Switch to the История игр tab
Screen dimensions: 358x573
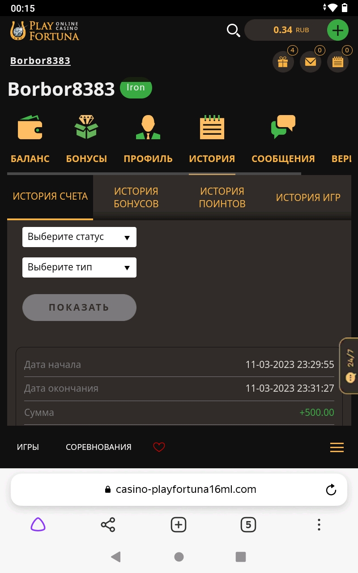point(308,197)
